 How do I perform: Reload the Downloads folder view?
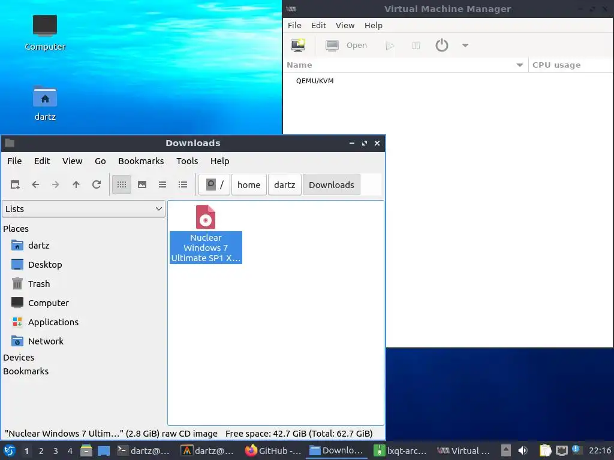[x=97, y=184]
